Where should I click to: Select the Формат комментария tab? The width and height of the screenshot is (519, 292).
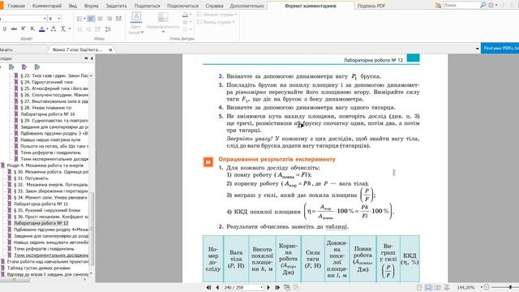(311, 6)
